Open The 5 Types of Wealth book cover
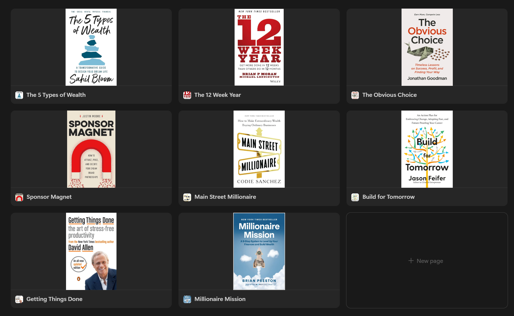514x316 pixels. pos(91,47)
